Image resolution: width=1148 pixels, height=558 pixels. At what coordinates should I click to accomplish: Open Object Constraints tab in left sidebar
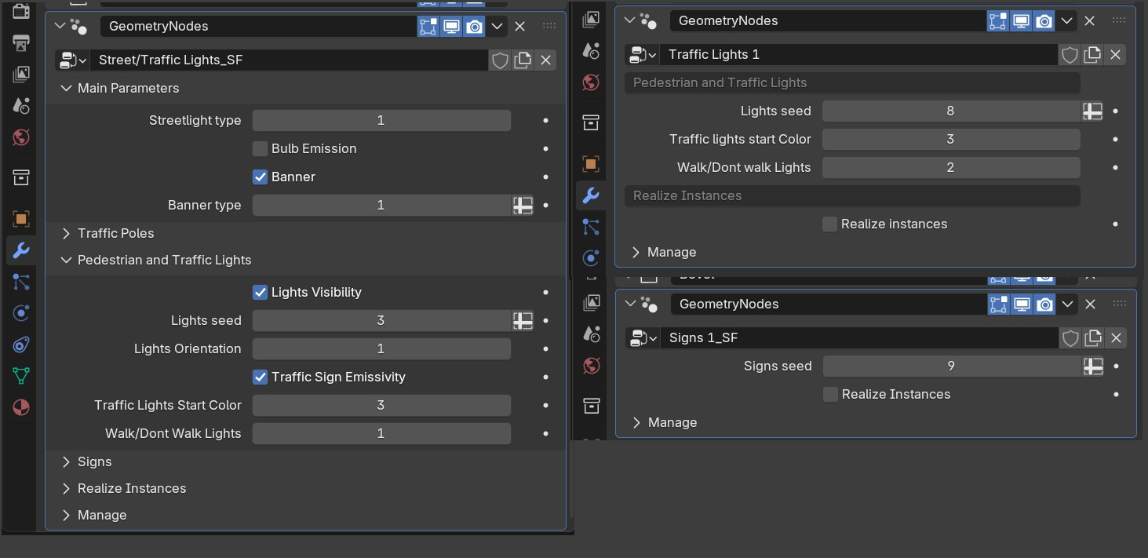[21, 345]
